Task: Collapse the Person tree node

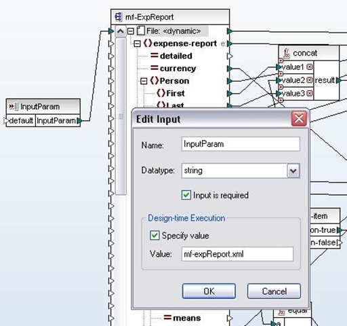Action: pos(144,81)
